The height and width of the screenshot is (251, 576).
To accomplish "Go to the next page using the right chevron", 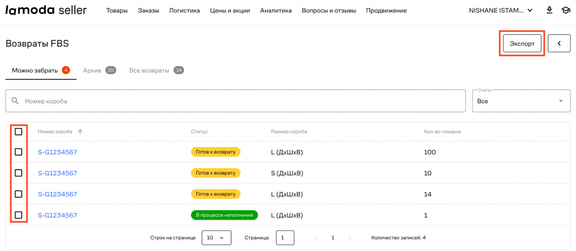I will click(x=350, y=238).
